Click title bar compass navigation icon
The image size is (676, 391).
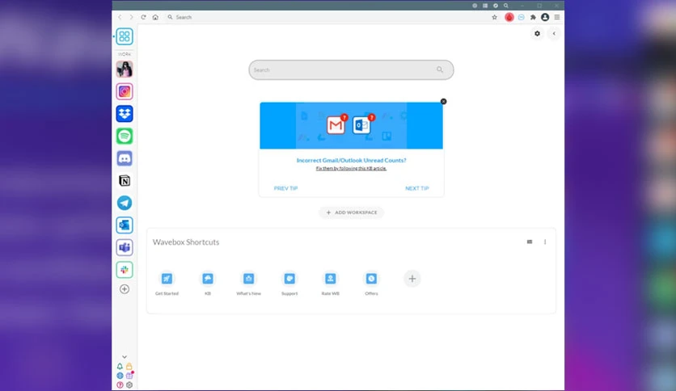496,6
